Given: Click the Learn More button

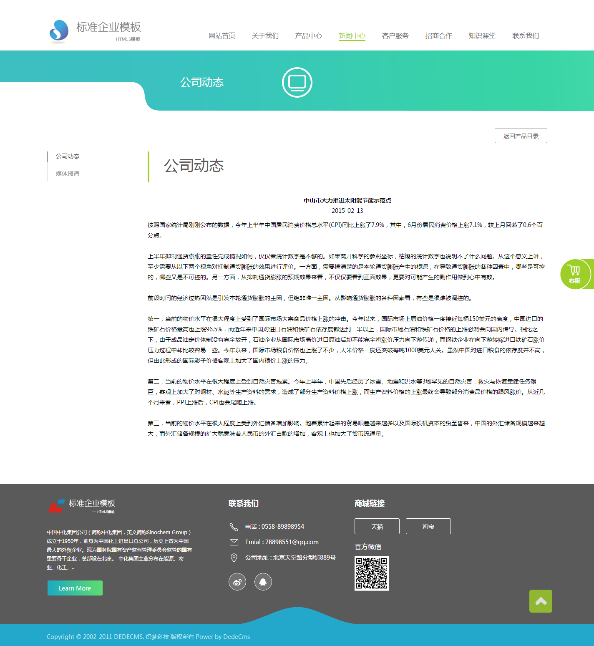Looking at the screenshot, I should coord(75,588).
